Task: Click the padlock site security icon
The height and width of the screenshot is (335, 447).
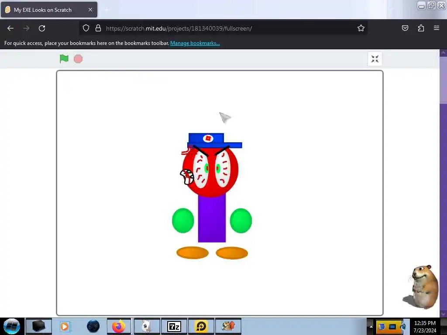Action: point(98,28)
